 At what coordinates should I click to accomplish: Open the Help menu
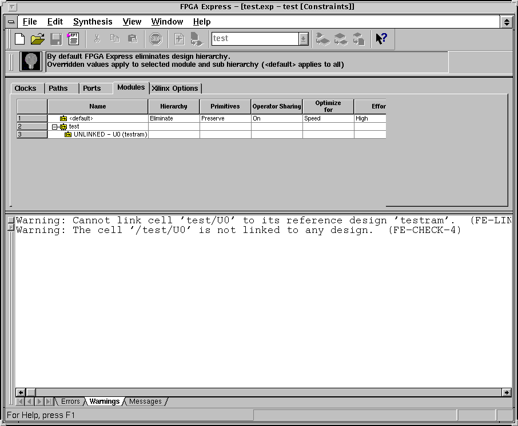point(202,22)
